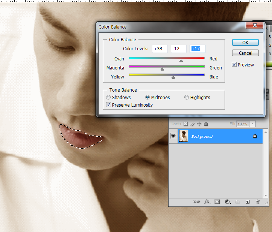The image size is (272, 232).
Task: Open new adjustment layer menu icon
Action: [228, 202]
